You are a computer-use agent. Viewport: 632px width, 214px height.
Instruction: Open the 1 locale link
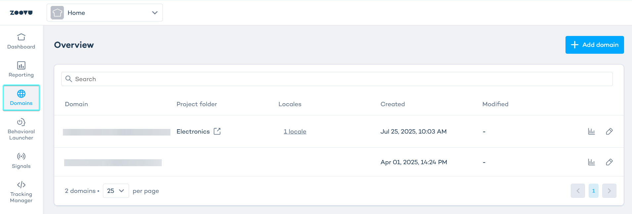pyautogui.click(x=295, y=132)
